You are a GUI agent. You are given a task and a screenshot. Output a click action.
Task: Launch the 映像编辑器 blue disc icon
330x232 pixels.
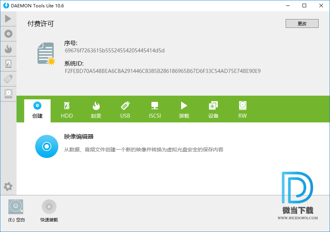pos(47,146)
